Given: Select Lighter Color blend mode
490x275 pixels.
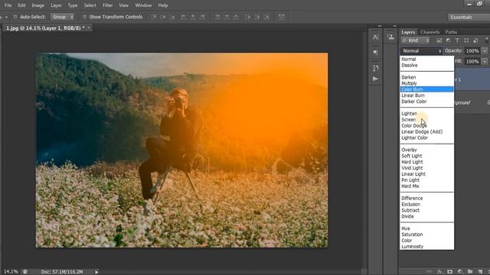Looking at the screenshot, I should (x=427, y=137).
